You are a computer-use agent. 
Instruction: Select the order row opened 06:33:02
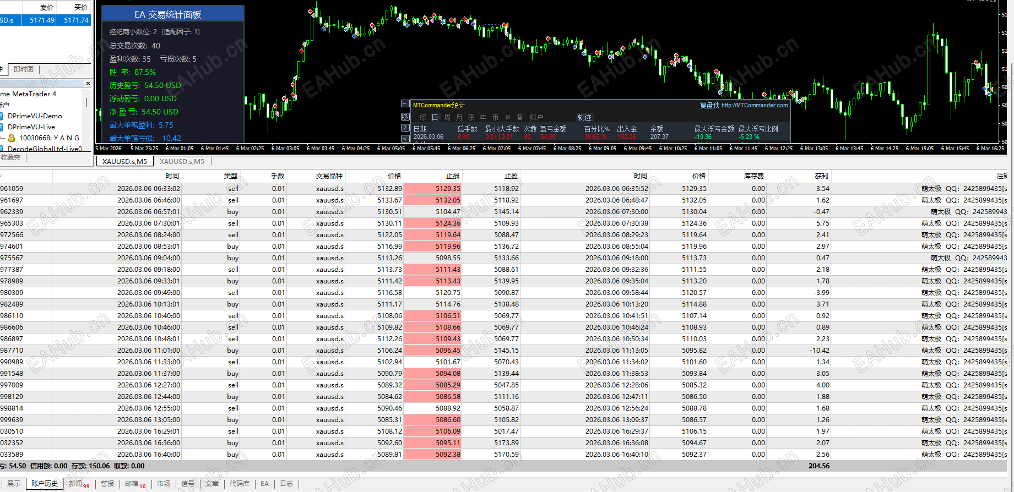(503, 189)
